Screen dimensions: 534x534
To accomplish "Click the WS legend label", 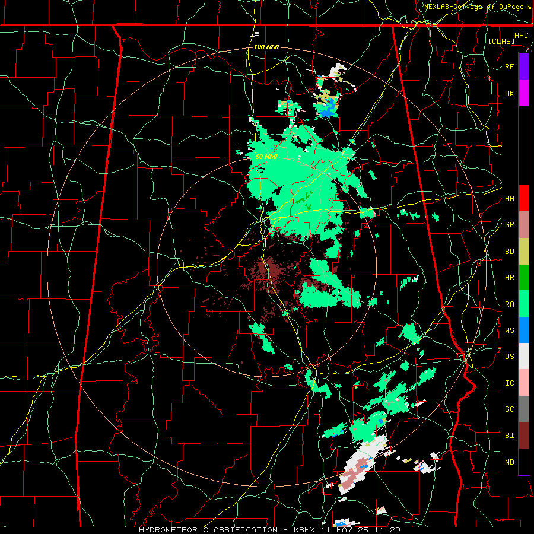I will click(509, 330).
